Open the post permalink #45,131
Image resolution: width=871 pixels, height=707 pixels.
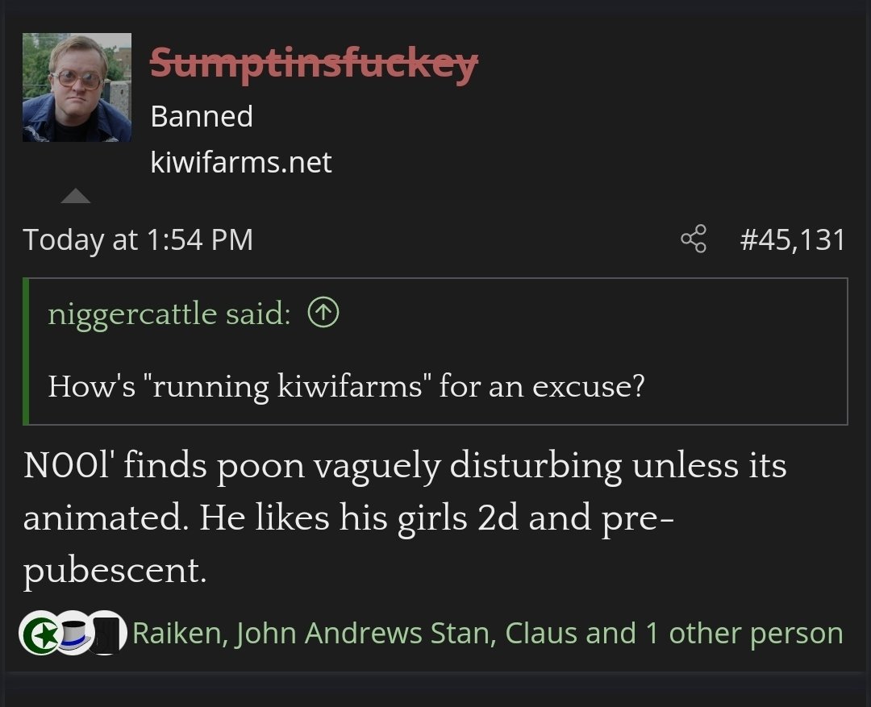tap(793, 240)
